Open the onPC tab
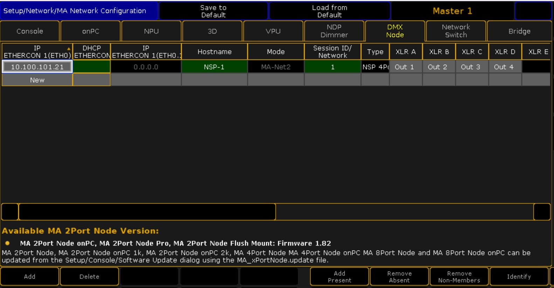This screenshot has height=288, width=554. 91,31
